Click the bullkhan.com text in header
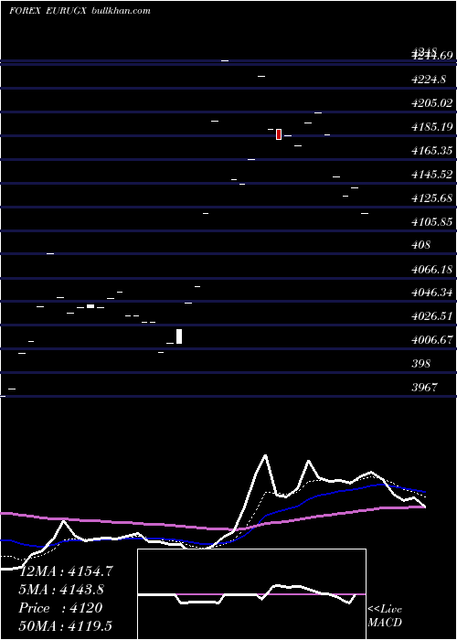457x640 pixels. tap(122, 11)
